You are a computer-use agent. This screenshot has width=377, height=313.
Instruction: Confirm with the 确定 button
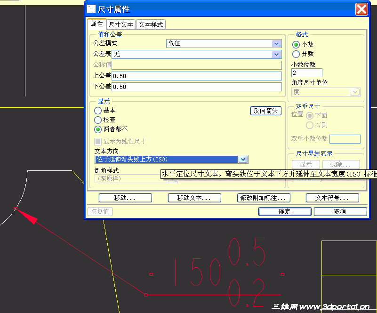285,211
